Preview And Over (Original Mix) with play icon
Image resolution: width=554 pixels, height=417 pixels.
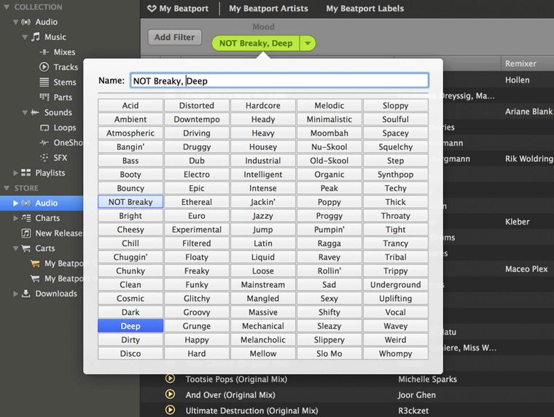(170, 394)
